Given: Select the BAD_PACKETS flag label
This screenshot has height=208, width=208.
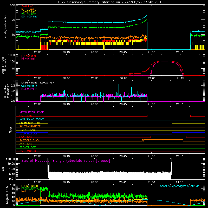Looking at the screenshot, I should pos(28,151).
